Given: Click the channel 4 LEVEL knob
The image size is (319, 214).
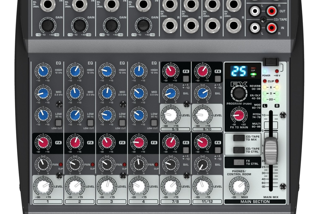Looking at the screenshot, I should tap(139, 186).
